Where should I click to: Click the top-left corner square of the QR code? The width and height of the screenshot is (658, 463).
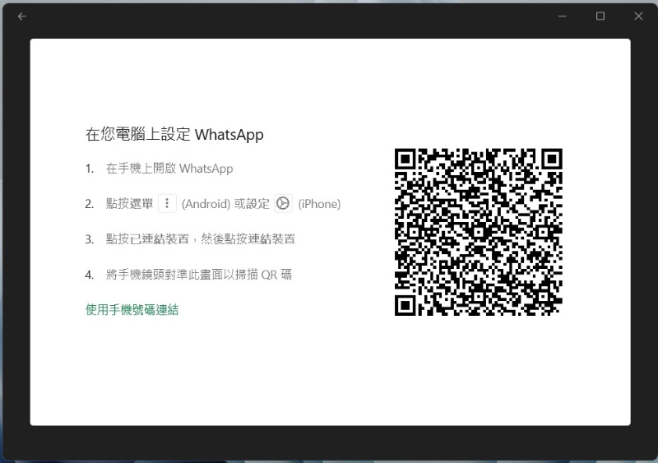tap(405, 159)
